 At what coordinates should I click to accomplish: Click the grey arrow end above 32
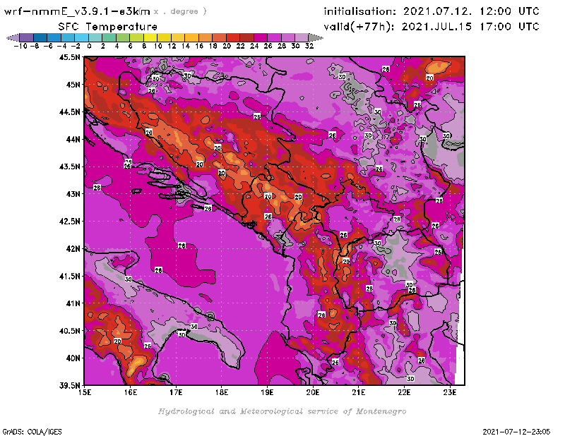pos(316,37)
